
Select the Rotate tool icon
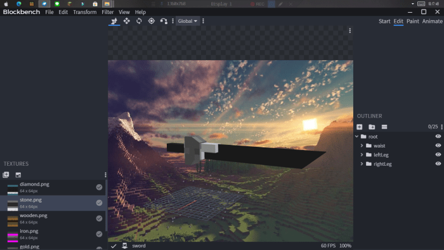tap(139, 21)
